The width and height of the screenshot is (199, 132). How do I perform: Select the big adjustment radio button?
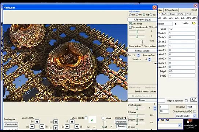(151, 15)
